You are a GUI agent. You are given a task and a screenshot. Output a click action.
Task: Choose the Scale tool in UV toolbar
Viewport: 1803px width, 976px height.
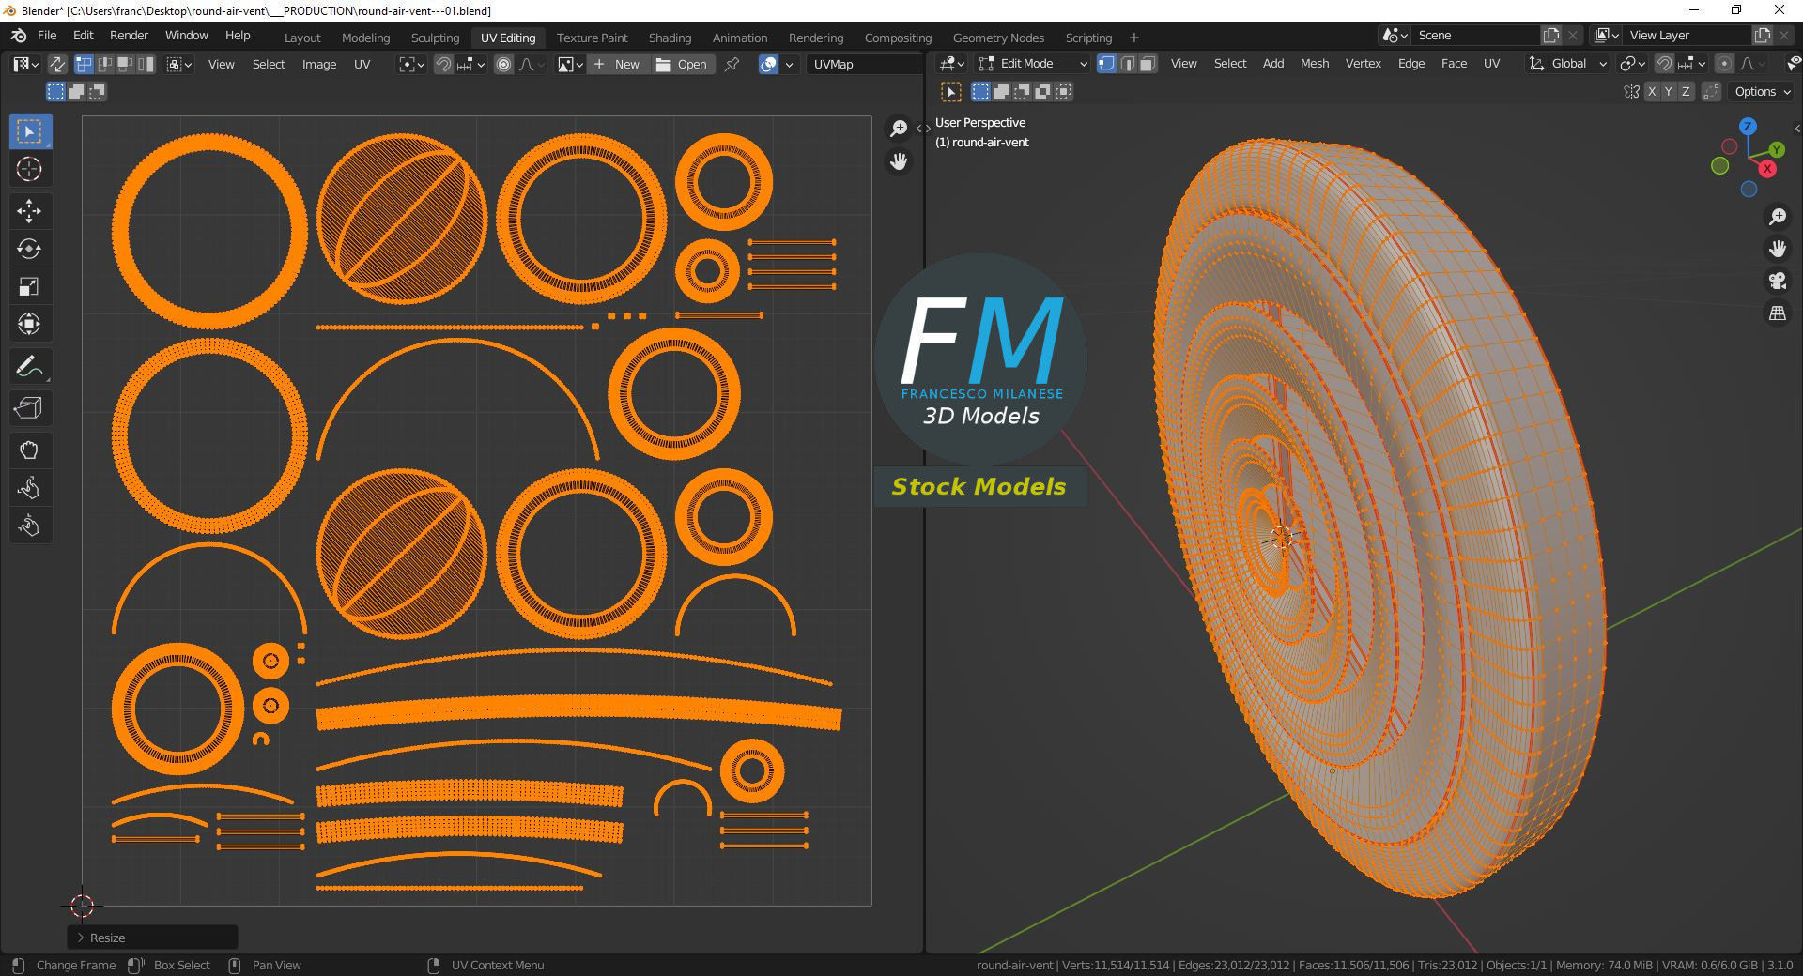click(x=29, y=286)
